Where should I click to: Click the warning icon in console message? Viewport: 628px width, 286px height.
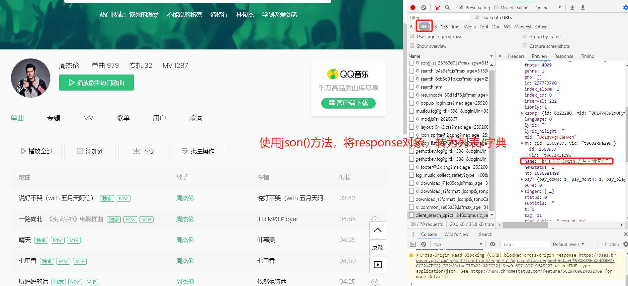[411, 255]
